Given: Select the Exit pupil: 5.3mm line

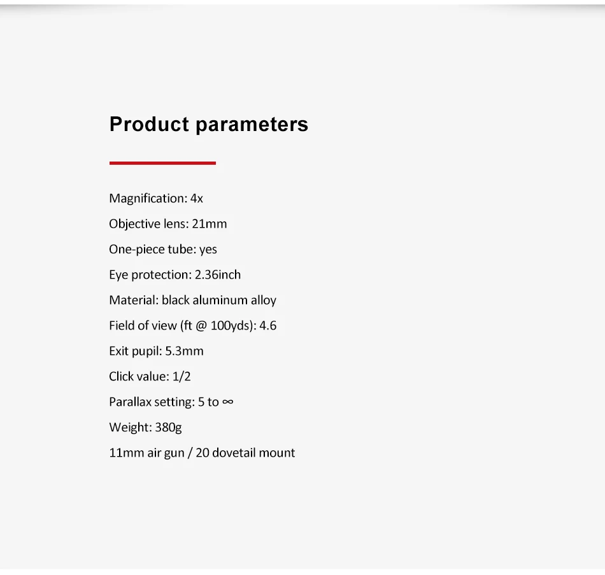Looking at the screenshot, I should click(x=156, y=351).
